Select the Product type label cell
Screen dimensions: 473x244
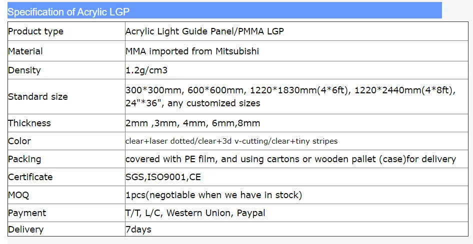pos(66,31)
